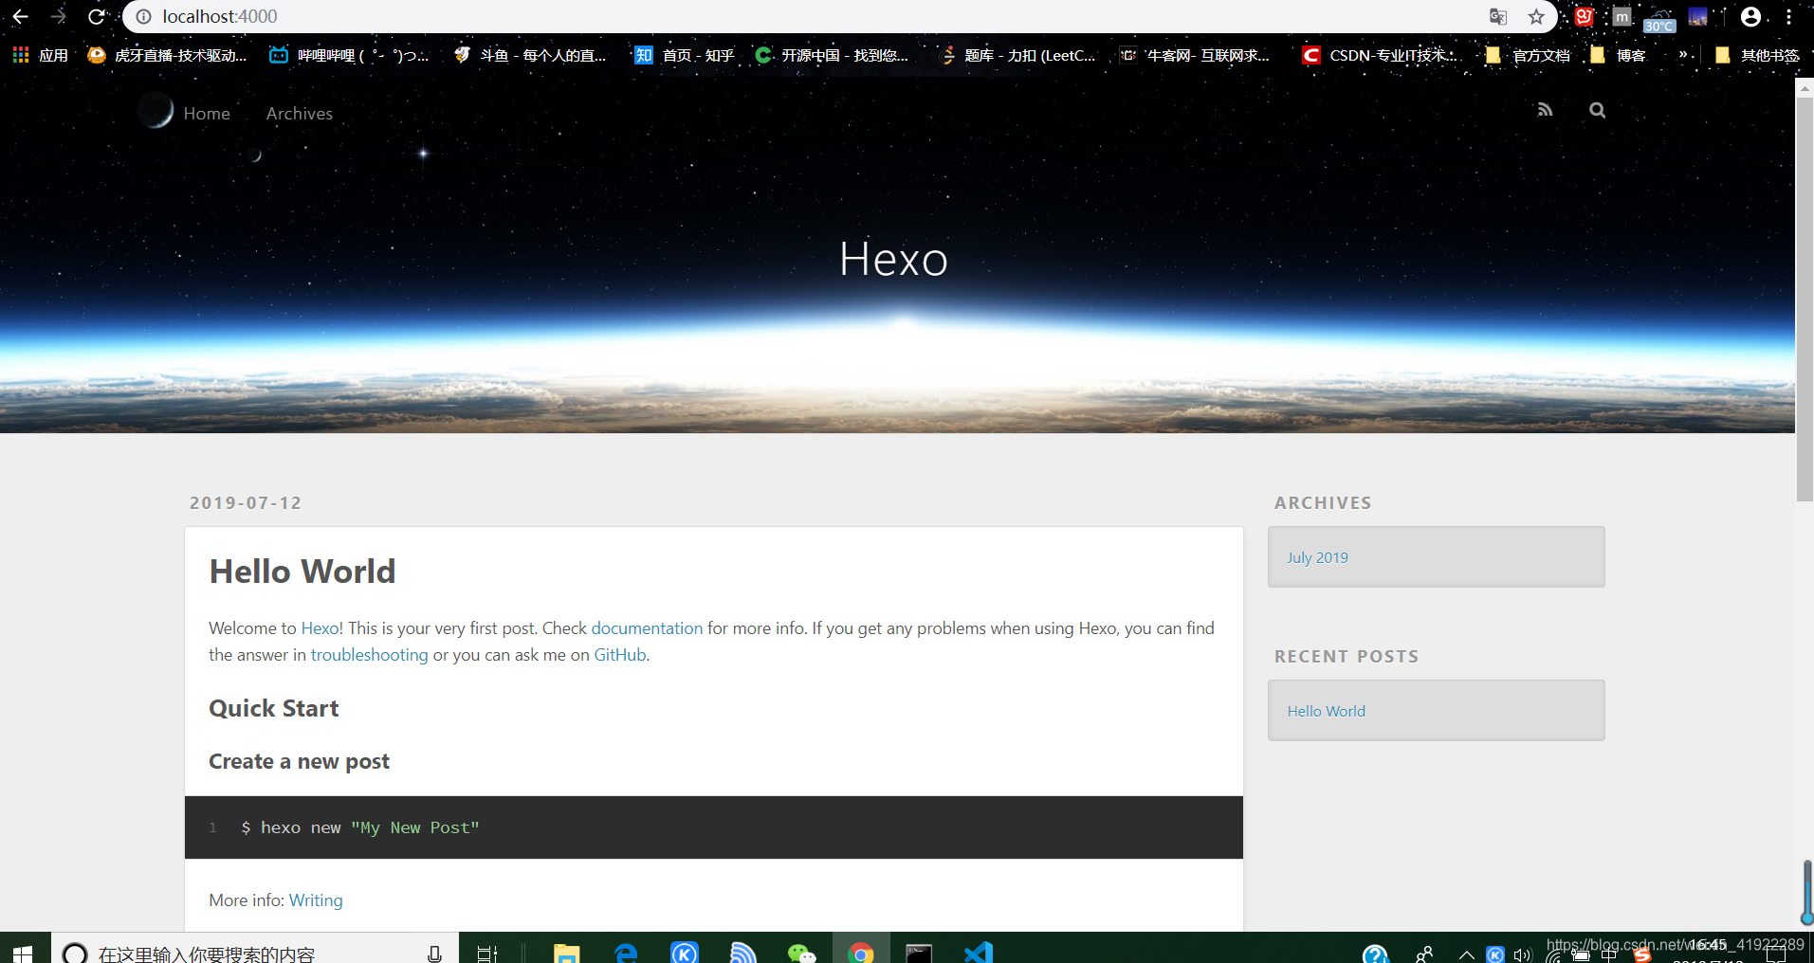
Task: Open the 开源中国 bookmark
Action: click(832, 55)
